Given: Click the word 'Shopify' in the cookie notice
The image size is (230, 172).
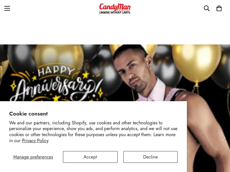Looking at the screenshot, I should [x=79, y=123].
